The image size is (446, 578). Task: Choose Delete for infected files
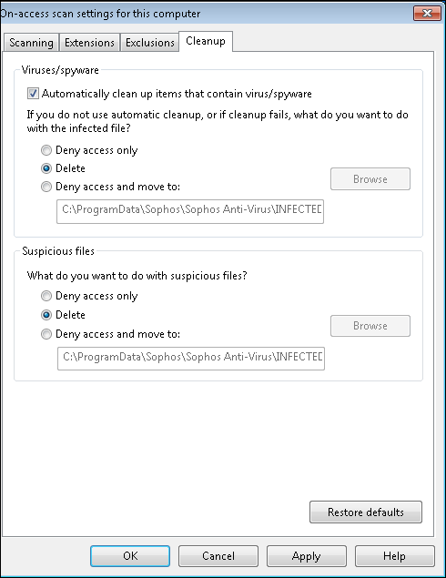(46, 168)
